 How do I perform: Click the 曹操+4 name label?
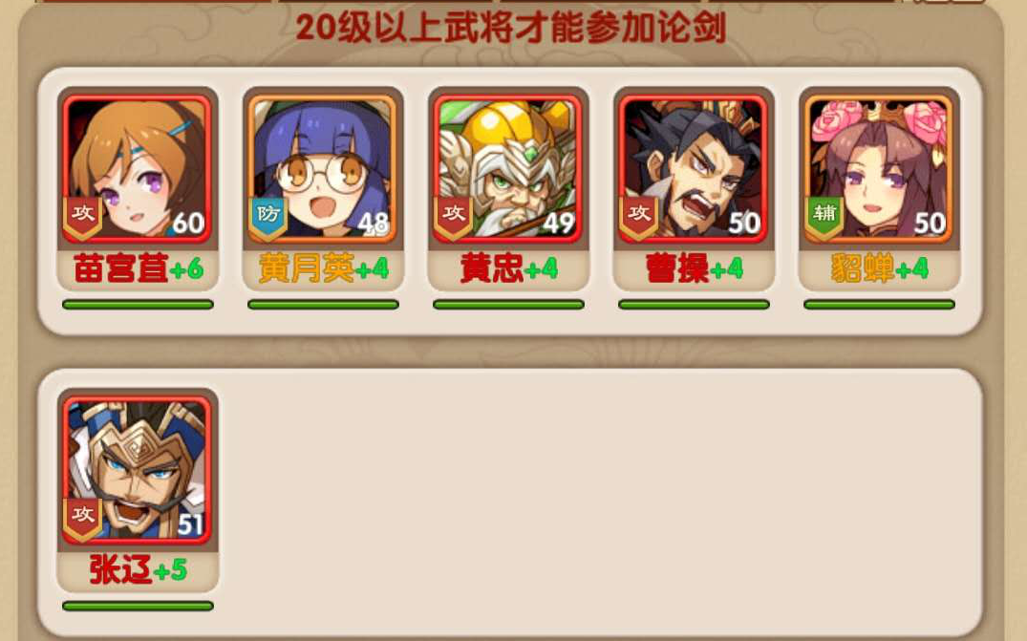tap(695, 268)
